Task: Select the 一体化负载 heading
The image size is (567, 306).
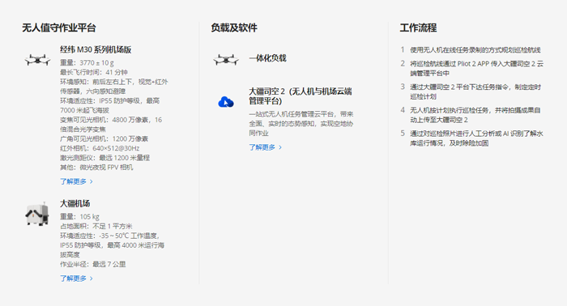Action: (x=267, y=58)
